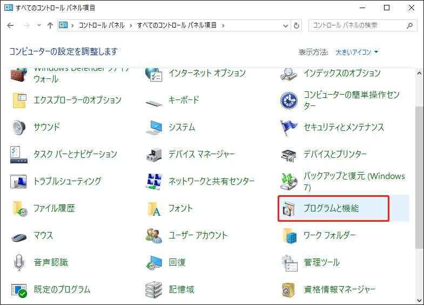
Task: Open the デバイス マネージャー link text
Action: click(x=201, y=154)
